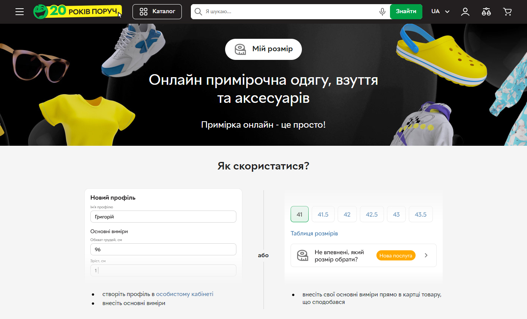Open особистому кабінеті link
This screenshot has height=319, width=527.
(185, 294)
